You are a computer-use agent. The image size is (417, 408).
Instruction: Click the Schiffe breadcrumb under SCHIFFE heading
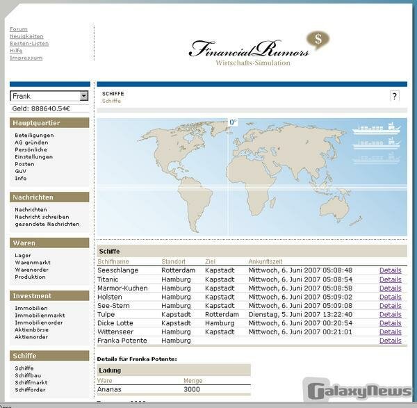tap(111, 101)
